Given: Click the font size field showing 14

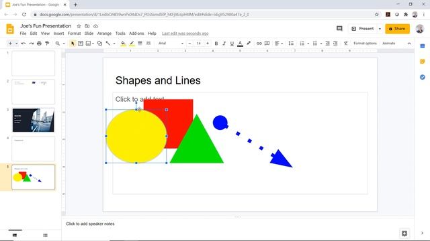Looking at the screenshot, I should click(199, 44).
